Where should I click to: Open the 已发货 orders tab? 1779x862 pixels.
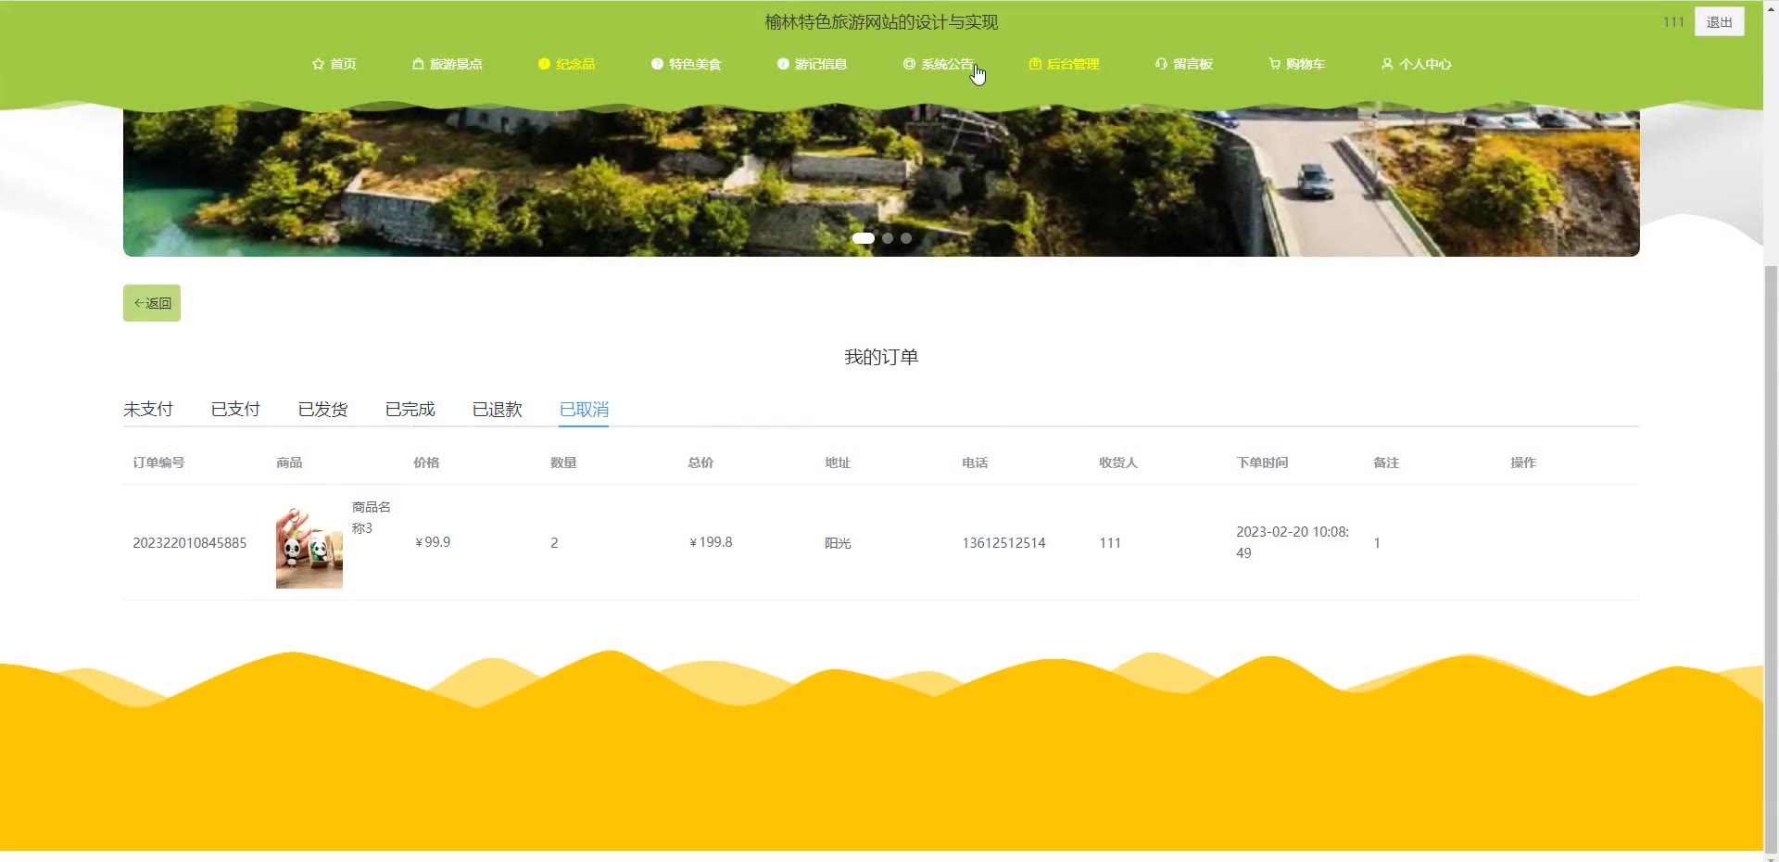pyautogui.click(x=322, y=410)
